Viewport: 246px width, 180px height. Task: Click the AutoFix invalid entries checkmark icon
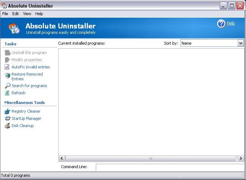tap(7, 67)
